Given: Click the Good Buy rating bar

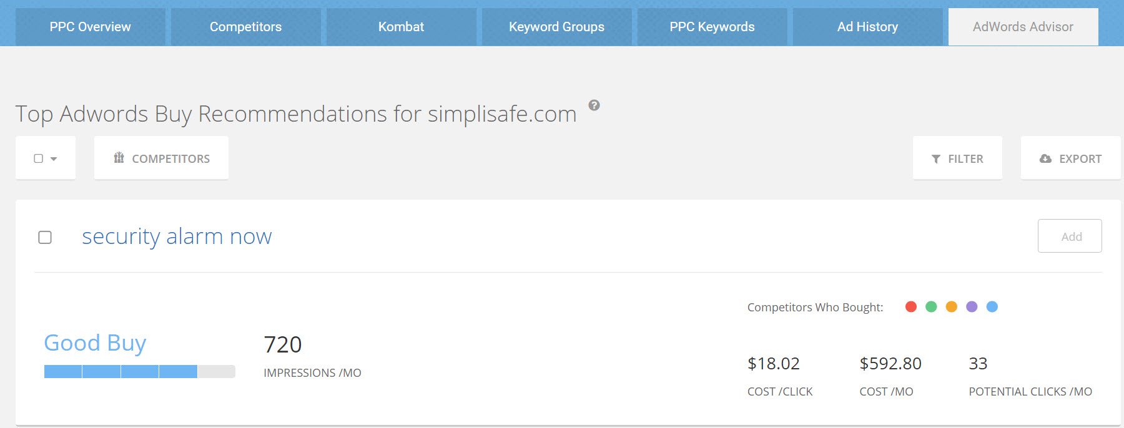Looking at the screenshot, I should coord(139,372).
